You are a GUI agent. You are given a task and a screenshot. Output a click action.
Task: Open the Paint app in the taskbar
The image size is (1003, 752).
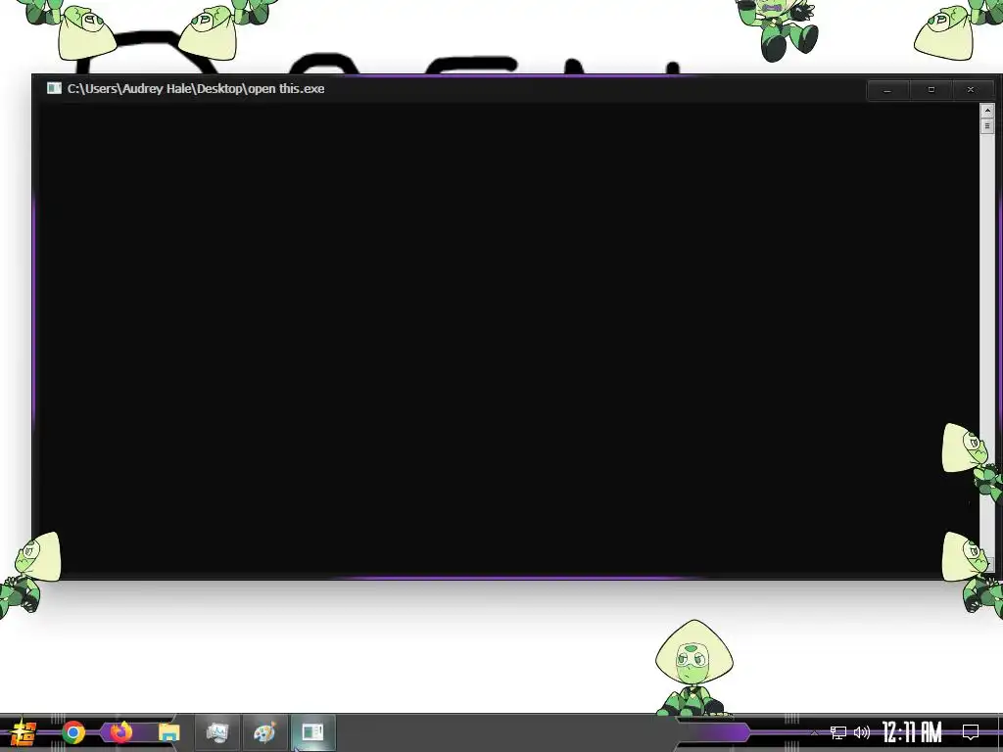[264, 732]
